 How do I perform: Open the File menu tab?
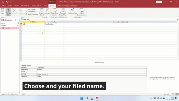(3, 6)
